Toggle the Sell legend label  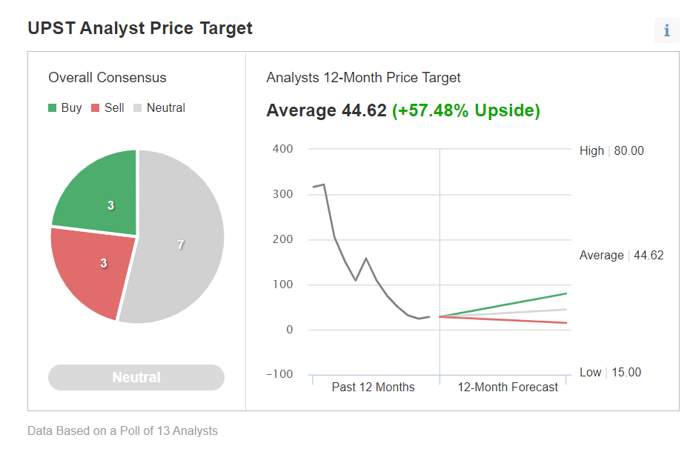(114, 107)
